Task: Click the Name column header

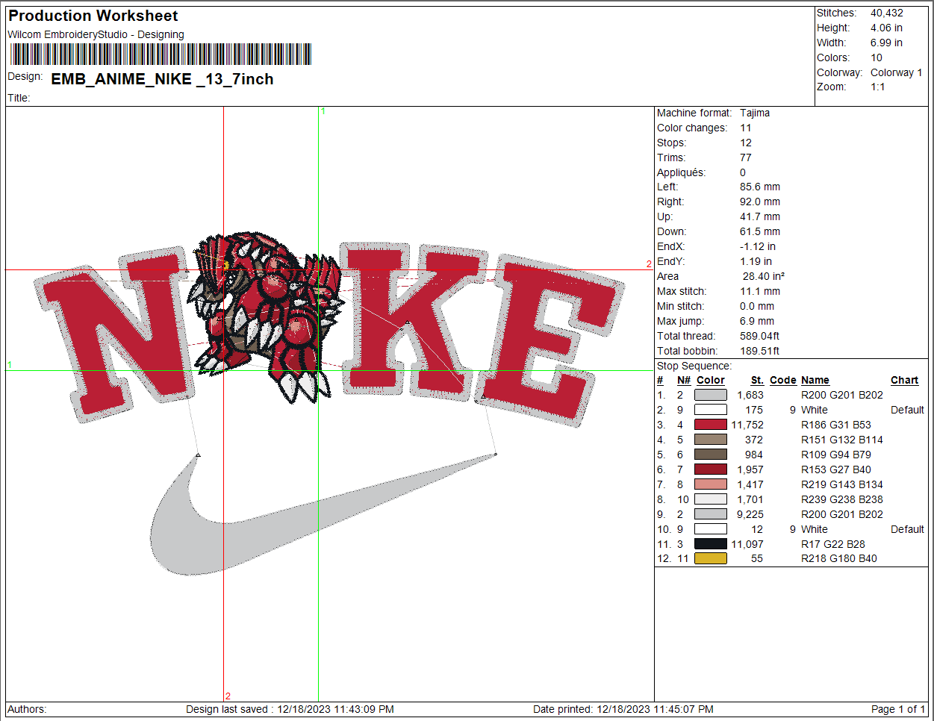Action: pyautogui.click(x=815, y=380)
